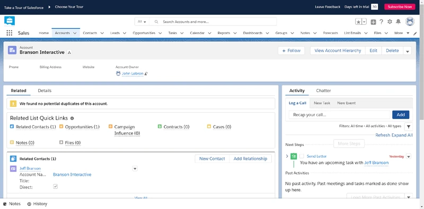
Task: Open the Favorites star icon
Action: (x=359, y=22)
